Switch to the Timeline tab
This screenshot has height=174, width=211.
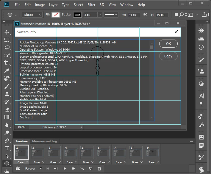click(21, 141)
